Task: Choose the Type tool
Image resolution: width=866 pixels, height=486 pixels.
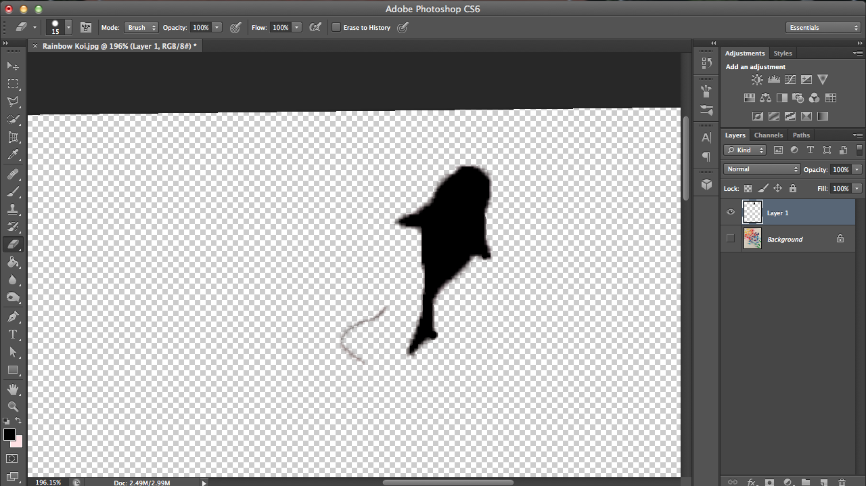Action: [x=14, y=334]
